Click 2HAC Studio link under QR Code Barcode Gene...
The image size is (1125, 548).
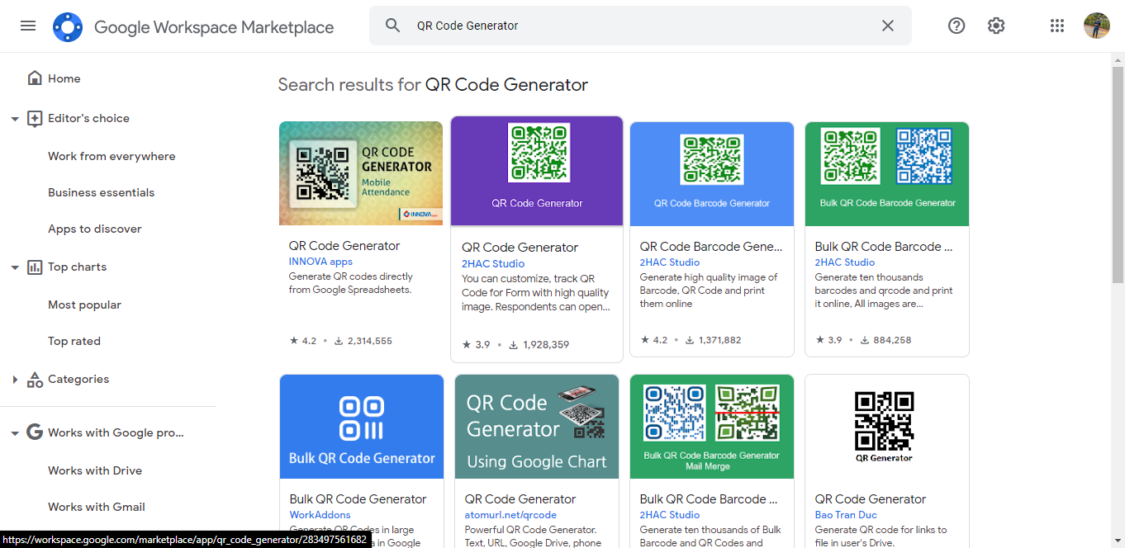point(670,262)
